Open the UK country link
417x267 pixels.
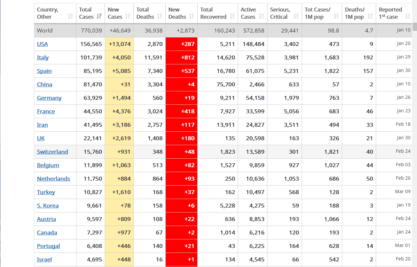coord(41,138)
